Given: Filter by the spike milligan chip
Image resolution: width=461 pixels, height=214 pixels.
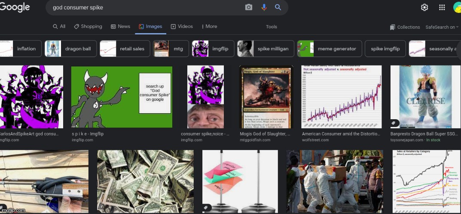Looking at the screenshot, I should click(266, 48).
